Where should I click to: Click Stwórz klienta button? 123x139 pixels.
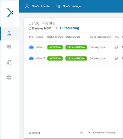tap(41, 6)
